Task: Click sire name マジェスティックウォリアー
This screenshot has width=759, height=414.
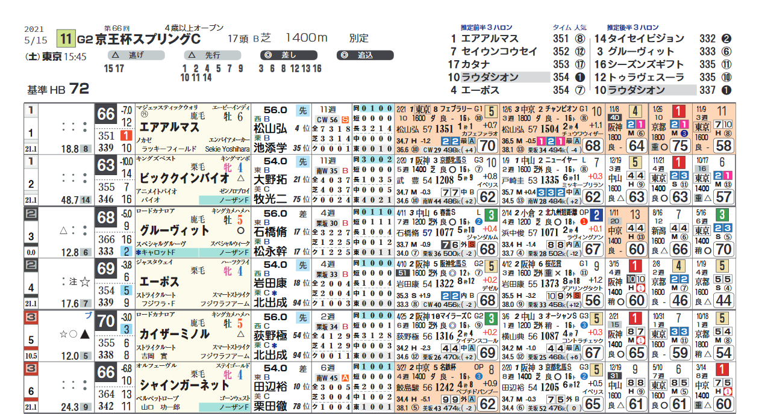Action: 166,108
